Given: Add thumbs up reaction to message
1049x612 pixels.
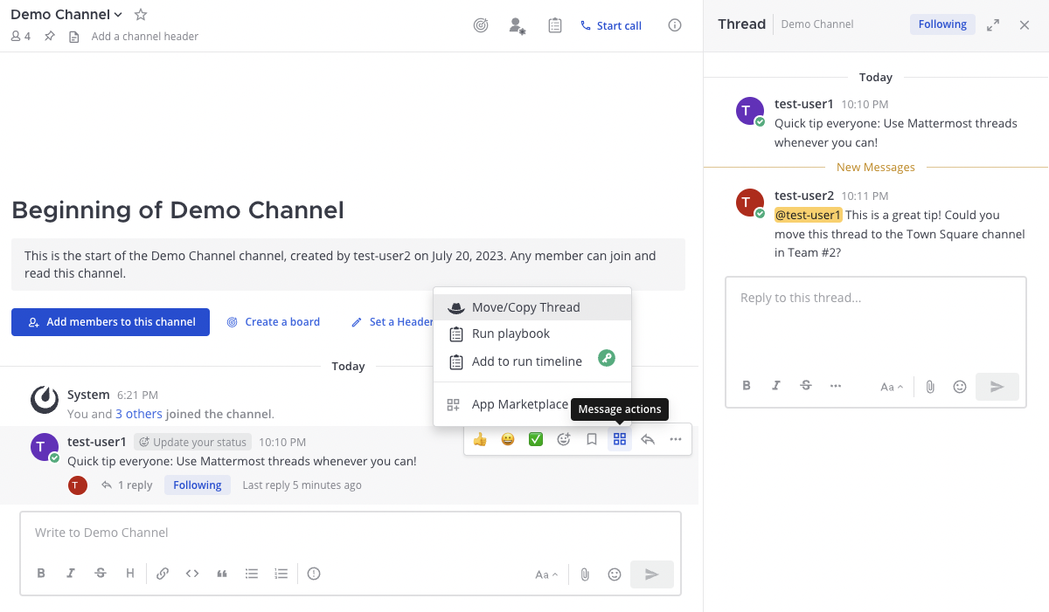Looking at the screenshot, I should 480,439.
